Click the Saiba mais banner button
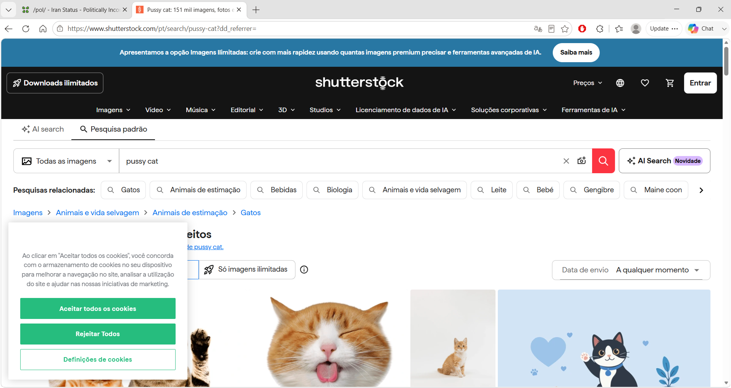 [x=576, y=53]
